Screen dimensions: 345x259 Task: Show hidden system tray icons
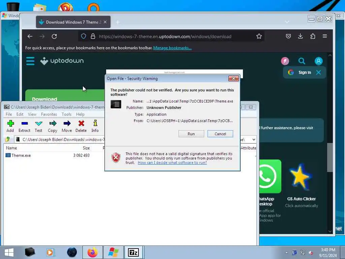[286, 253]
